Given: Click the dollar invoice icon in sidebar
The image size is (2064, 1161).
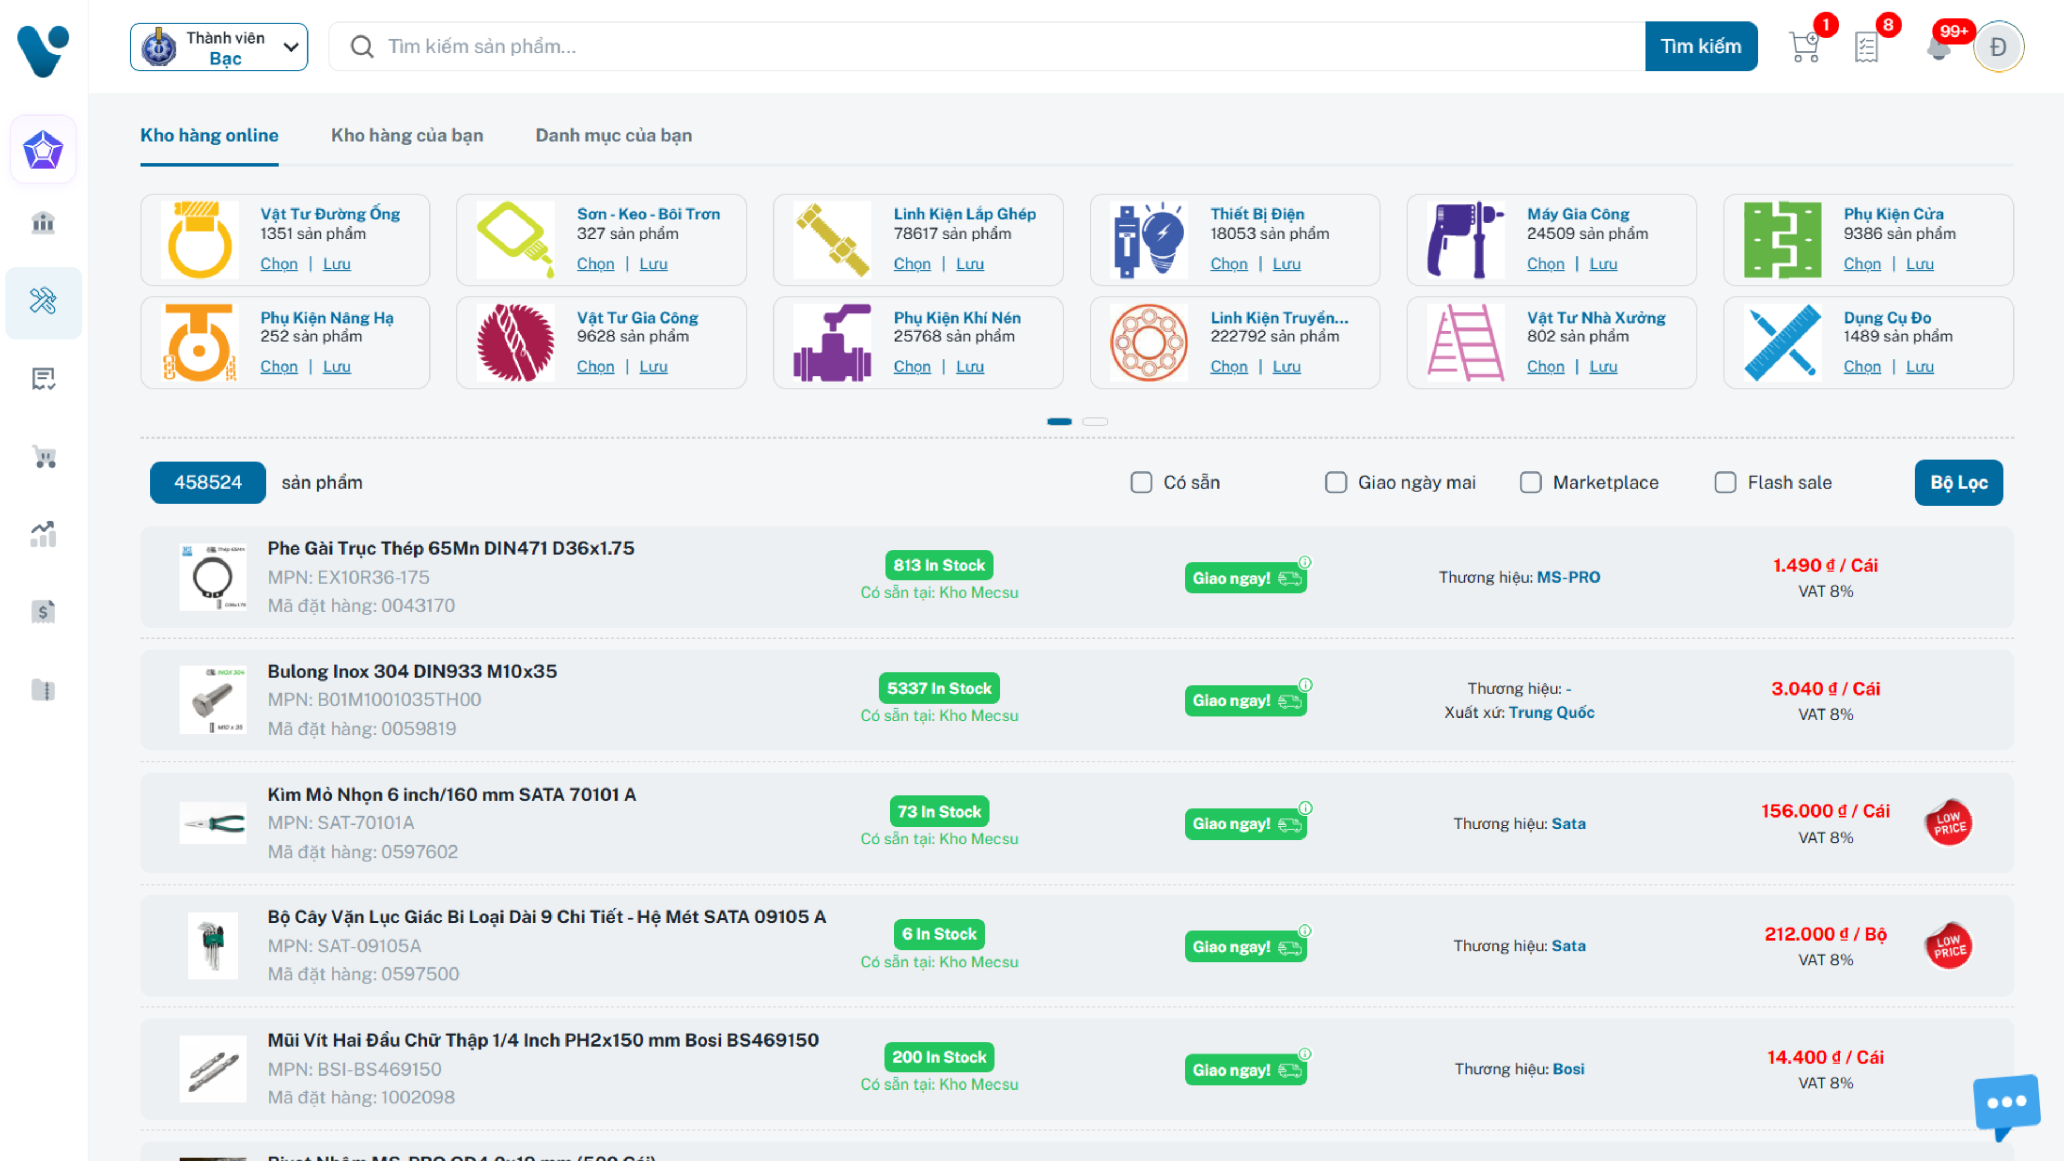Looking at the screenshot, I should click(x=43, y=611).
